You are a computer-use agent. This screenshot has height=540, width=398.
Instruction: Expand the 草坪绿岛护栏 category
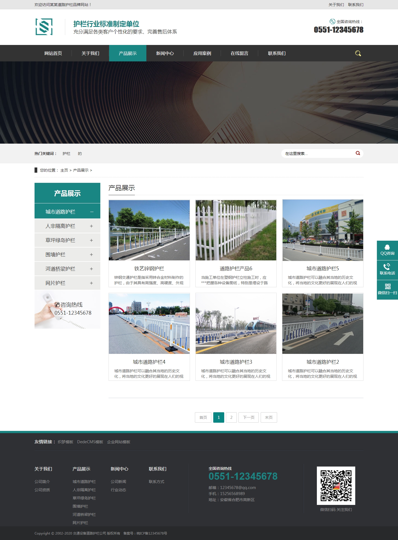coord(91,240)
